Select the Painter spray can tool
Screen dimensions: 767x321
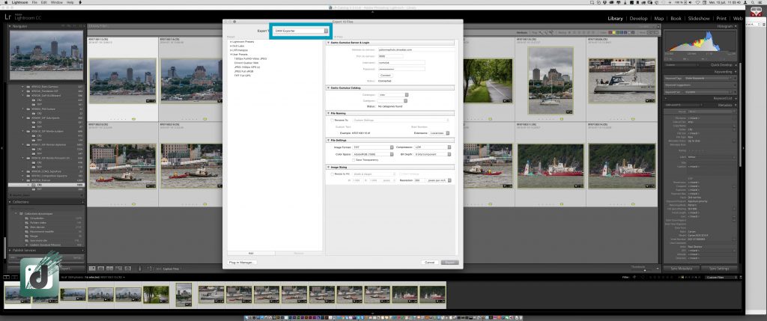pos(140,268)
